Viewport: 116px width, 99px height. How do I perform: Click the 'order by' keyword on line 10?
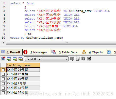[x=17, y=38]
